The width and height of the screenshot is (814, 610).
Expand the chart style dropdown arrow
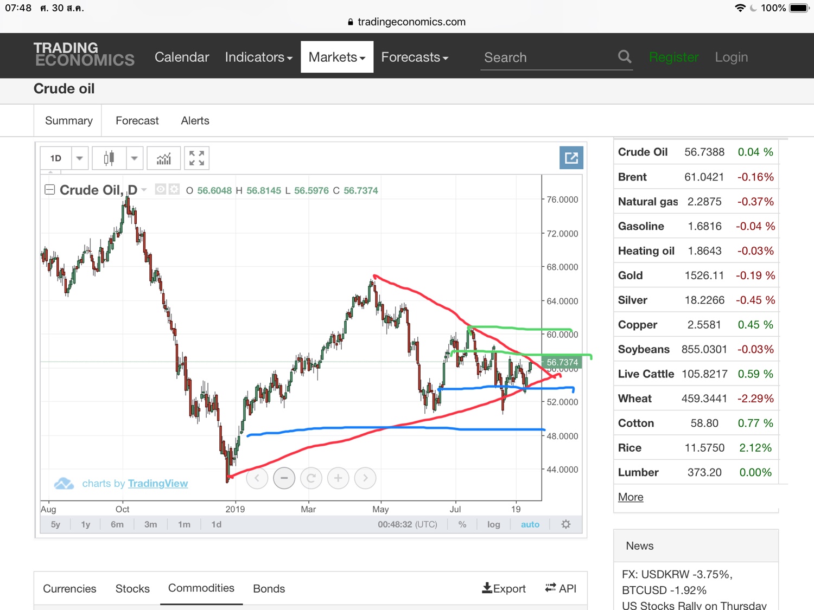(x=135, y=158)
